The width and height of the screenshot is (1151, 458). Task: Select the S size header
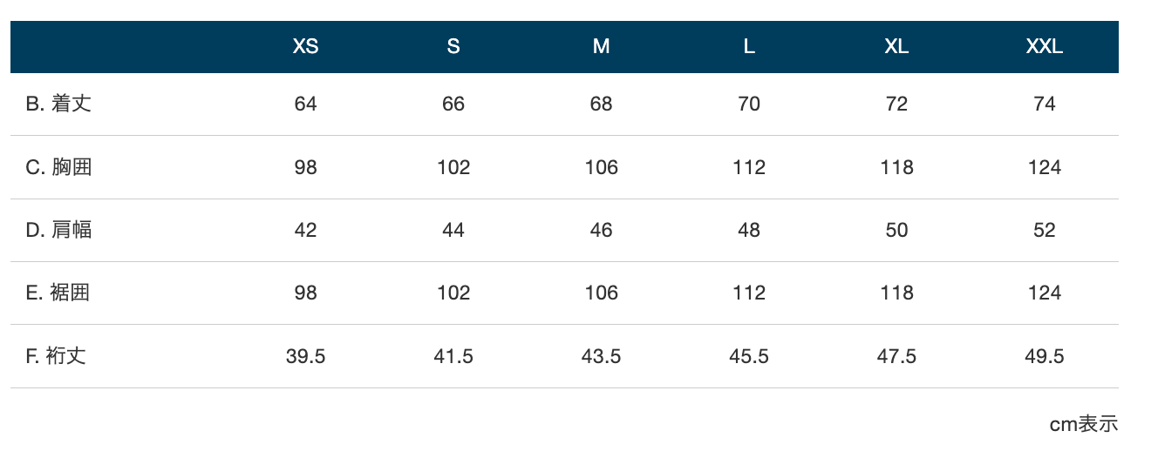[453, 47]
